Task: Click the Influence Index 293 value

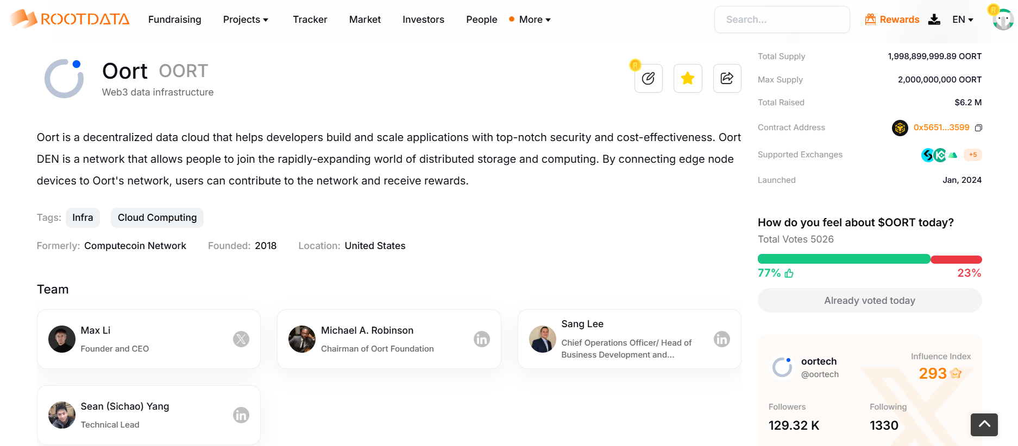Action: (933, 373)
